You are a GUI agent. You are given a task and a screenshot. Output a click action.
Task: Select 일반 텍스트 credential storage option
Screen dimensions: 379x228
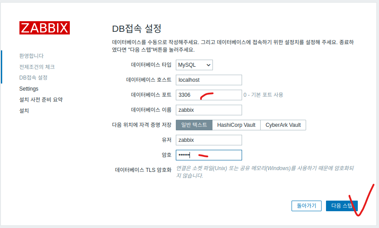click(194, 125)
